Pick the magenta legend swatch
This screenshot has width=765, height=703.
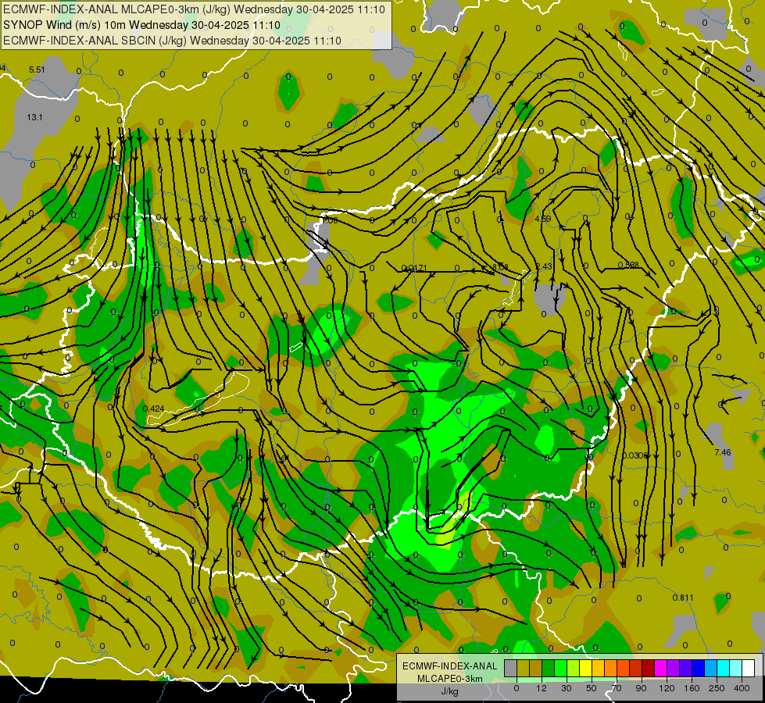660,669
